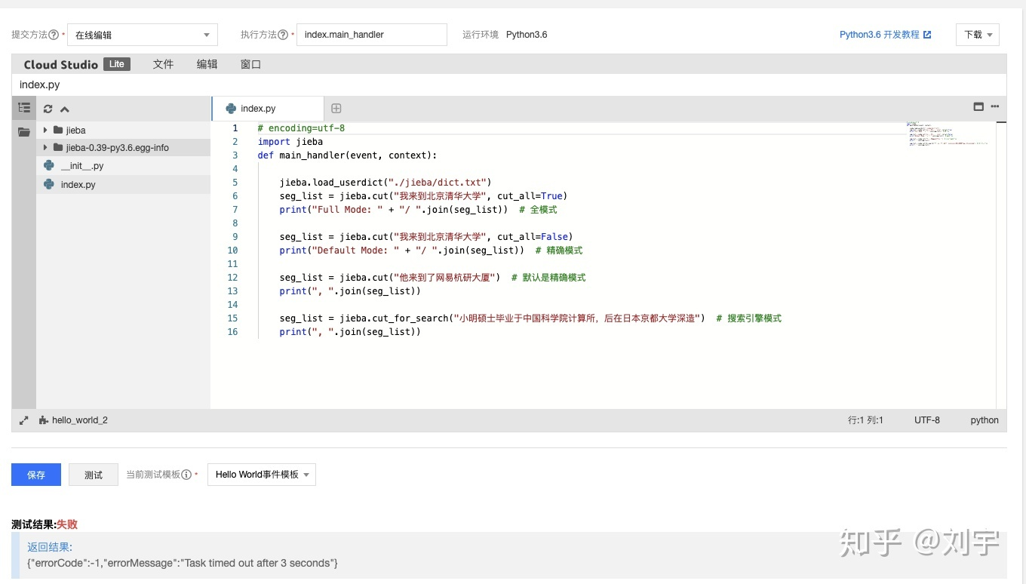
Task: Click the help icon beside 提交方法
Action: point(54,35)
